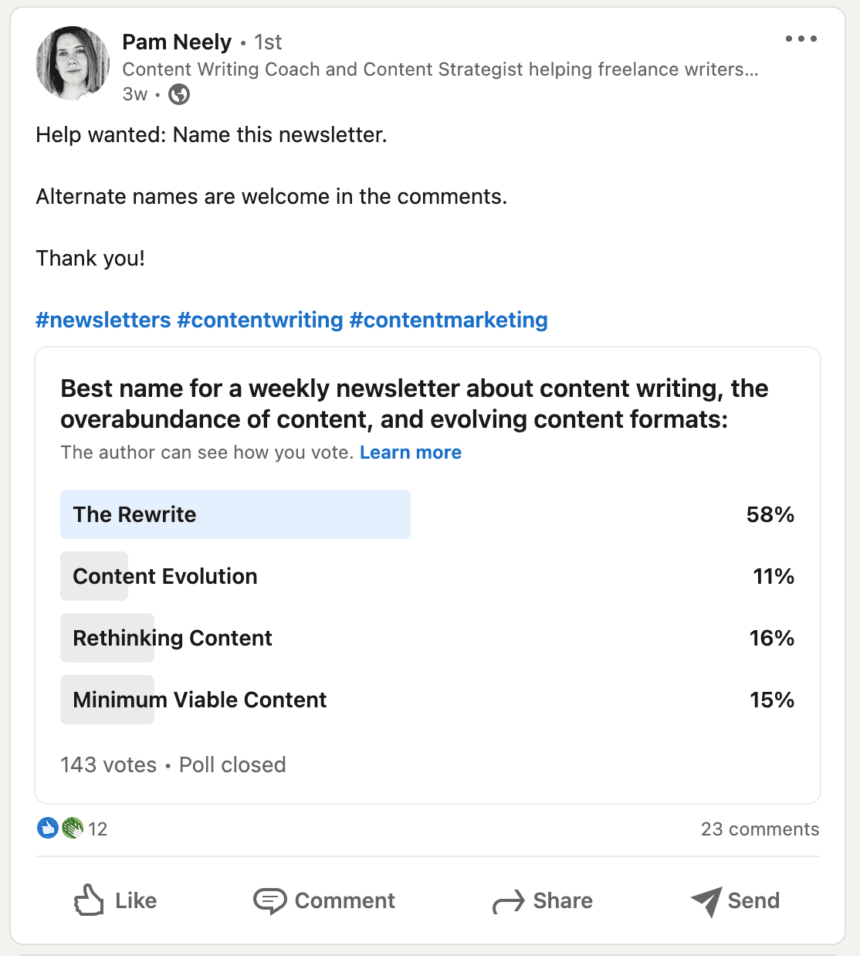
Task: Select The Rewrite poll result bar
Action: (x=235, y=514)
